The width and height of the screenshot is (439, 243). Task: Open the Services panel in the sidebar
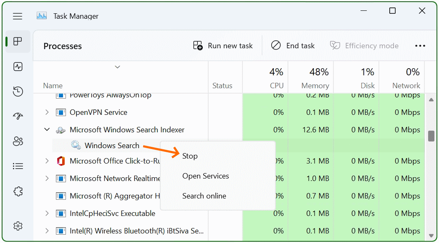tap(18, 191)
